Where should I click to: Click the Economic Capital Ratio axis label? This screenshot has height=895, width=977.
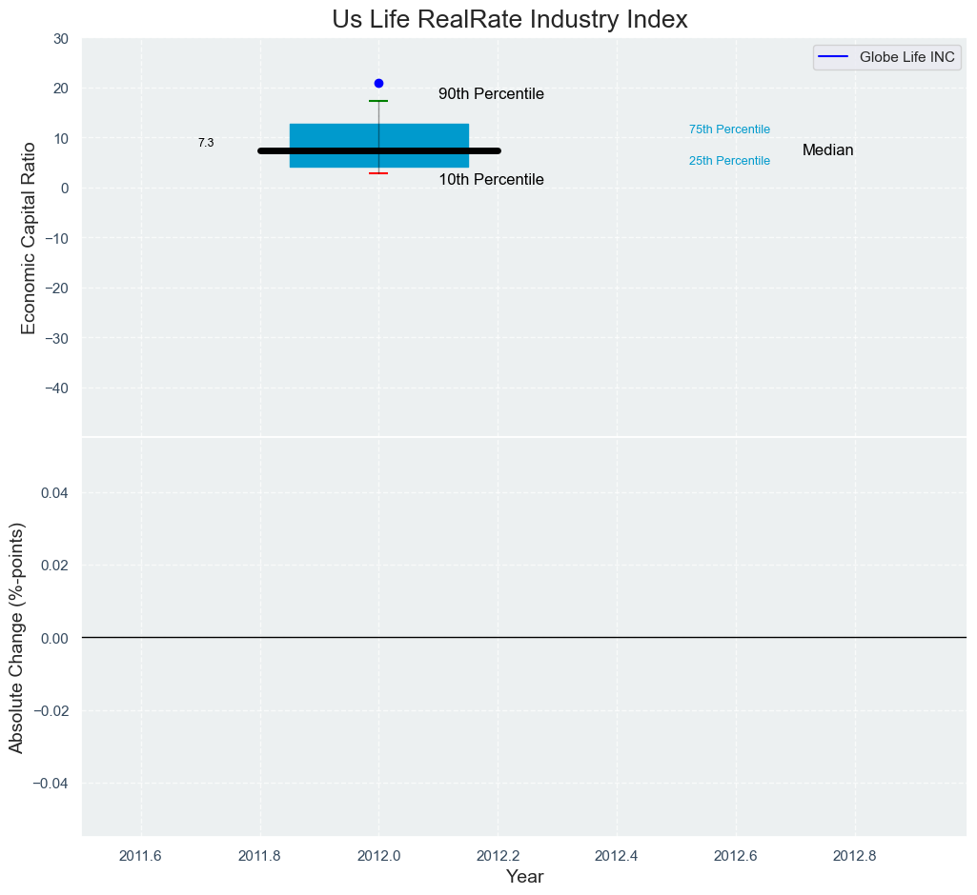pyautogui.click(x=29, y=238)
